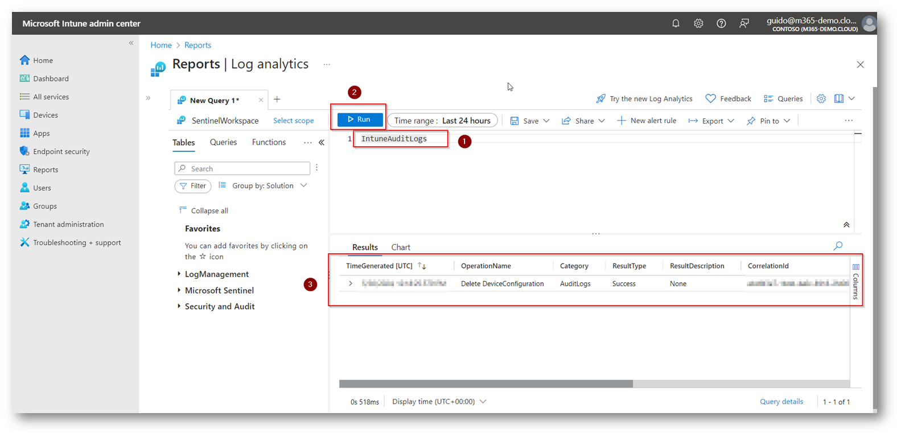Open the Export dropdown
Screen dimensions: 901x437
711,121
